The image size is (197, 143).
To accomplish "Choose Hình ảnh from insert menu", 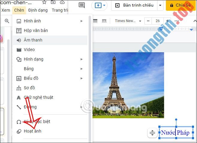I will (x=50, y=21).
